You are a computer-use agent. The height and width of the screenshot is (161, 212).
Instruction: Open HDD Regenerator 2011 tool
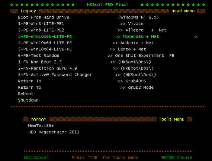[54, 132]
